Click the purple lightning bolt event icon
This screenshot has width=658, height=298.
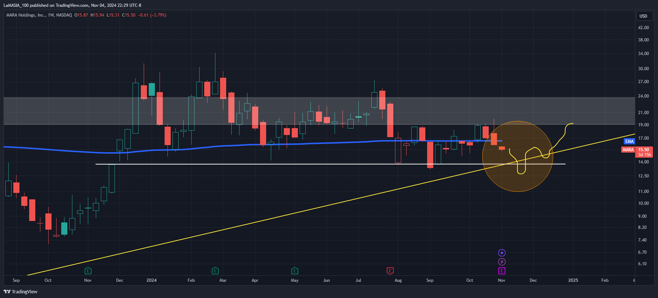coord(502,262)
